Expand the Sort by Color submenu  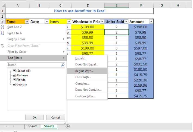(x=64, y=39)
